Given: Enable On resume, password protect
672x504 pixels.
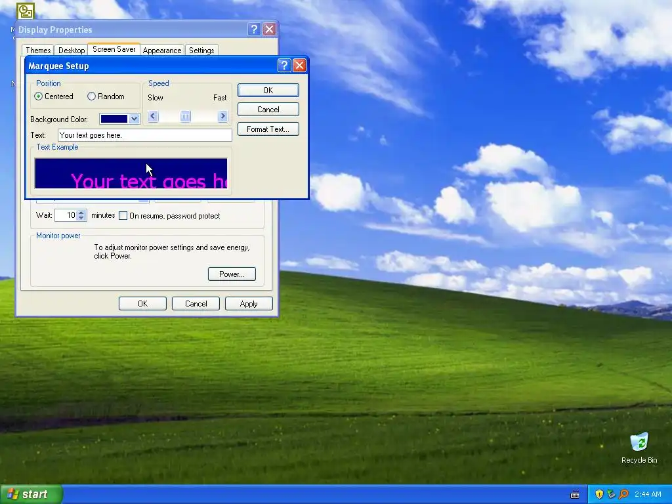Looking at the screenshot, I should 123,215.
